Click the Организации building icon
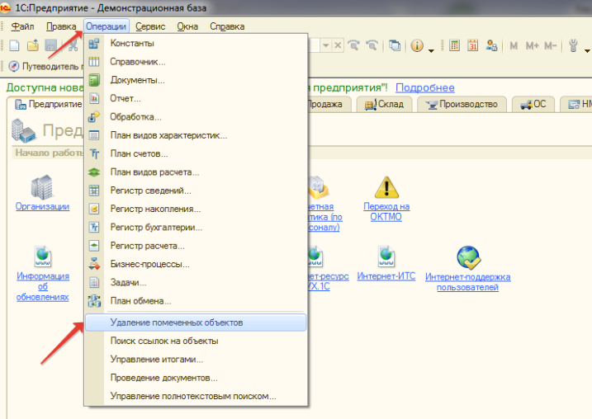Screen dimensions: 592x419 41,188
